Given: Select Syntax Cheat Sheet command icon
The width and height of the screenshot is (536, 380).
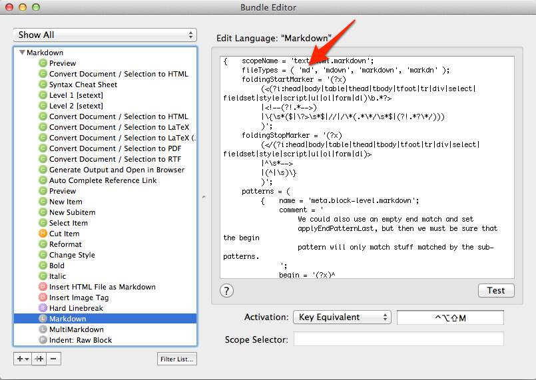Looking at the screenshot, I should 43,84.
